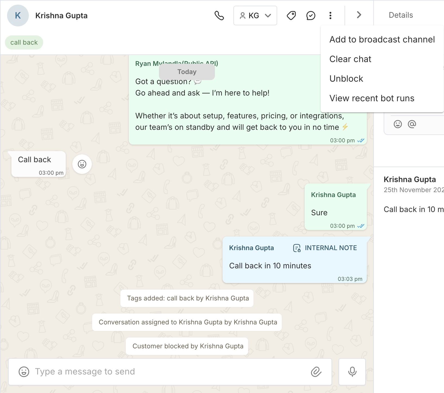Screen dimensions: 444x393
Task: Click the resolve conversation checkmark icon
Action: click(x=311, y=16)
